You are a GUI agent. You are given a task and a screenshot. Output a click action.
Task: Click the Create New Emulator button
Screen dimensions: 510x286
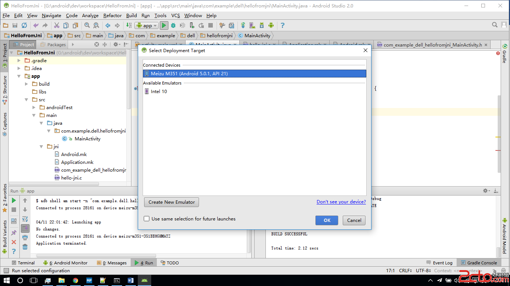click(172, 202)
